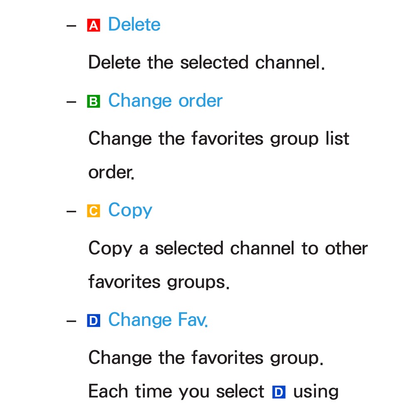Viewport: 395px width, 405px height.
Task: Click the red A button icon
Action: point(94,25)
